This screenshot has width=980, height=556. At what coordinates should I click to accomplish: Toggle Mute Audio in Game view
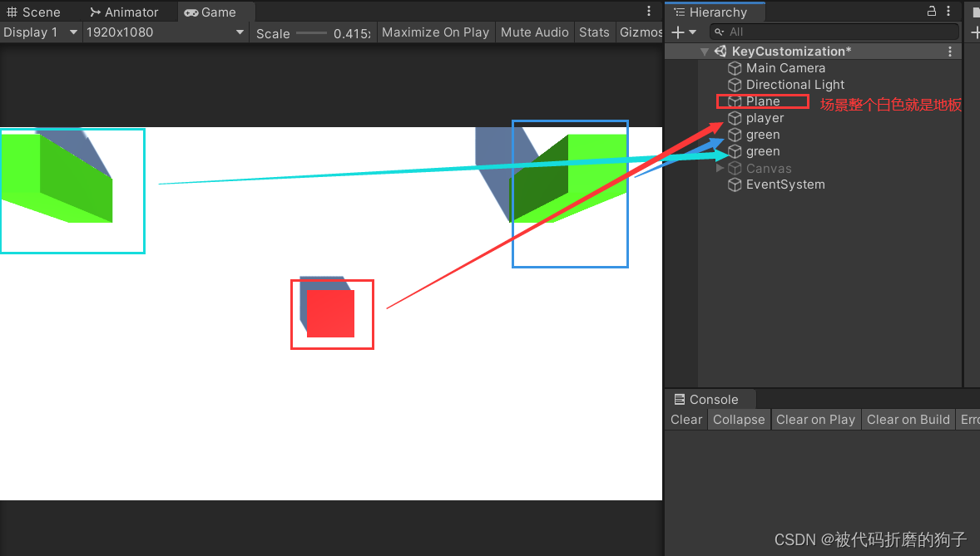click(534, 32)
